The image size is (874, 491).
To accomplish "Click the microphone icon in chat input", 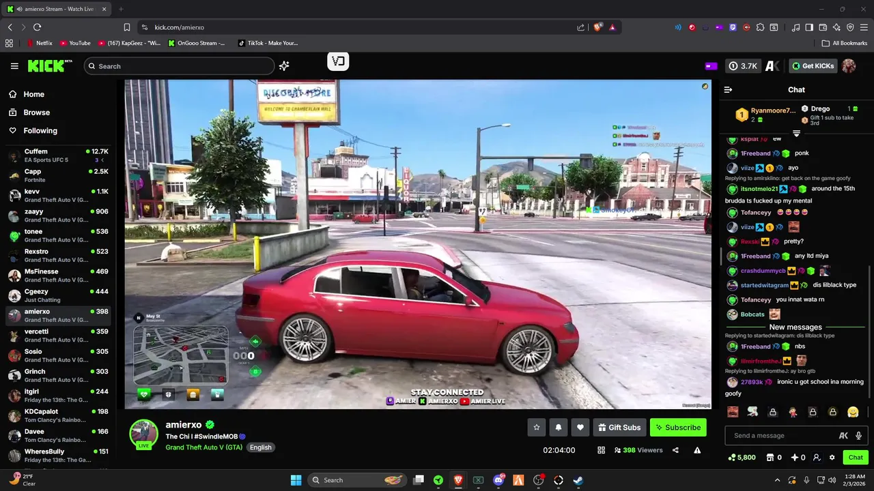I will pyautogui.click(x=858, y=436).
